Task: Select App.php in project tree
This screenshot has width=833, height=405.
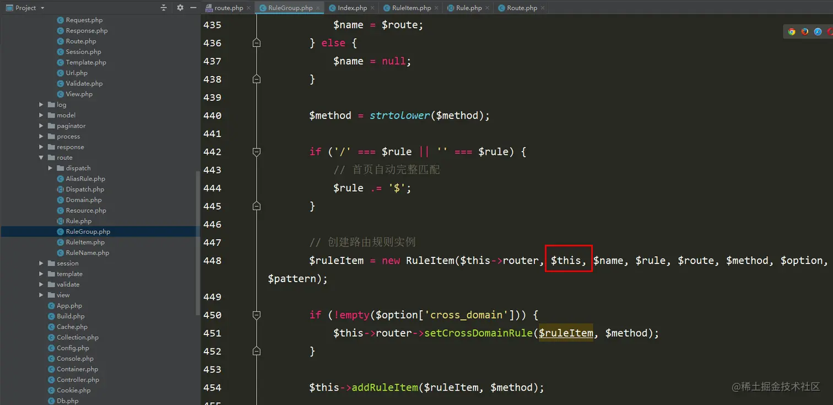Action: 65,306
